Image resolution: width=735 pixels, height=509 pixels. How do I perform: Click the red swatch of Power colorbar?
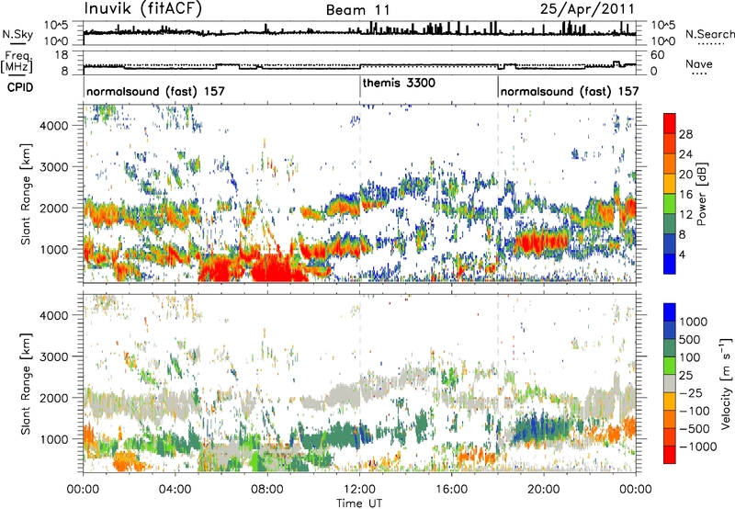[x=670, y=123]
